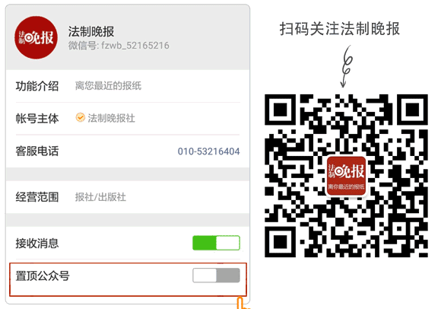This screenshot has width=441, height=309.
Task: Select the 客服电话 row label
Action: [37, 151]
